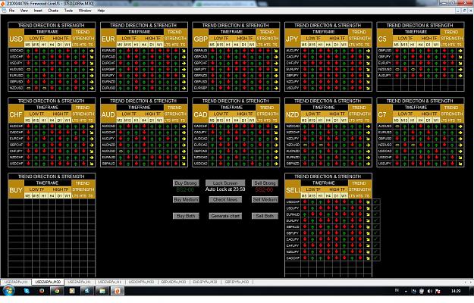Click the TS arrow for AUDCHF in CHF panel
This screenshot has height=303, width=474.
92,127
